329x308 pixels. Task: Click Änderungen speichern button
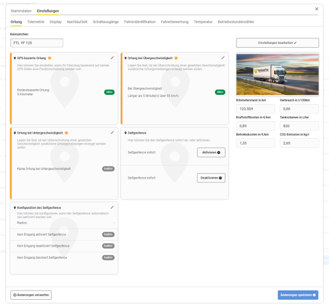[x=298, y=295]
